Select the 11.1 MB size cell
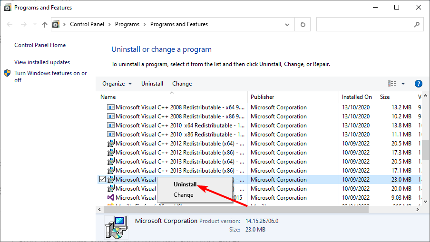 click(x=401, y=134)
